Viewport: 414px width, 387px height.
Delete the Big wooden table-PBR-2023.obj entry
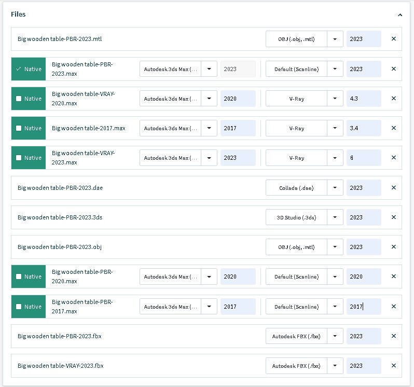point(393,247)
